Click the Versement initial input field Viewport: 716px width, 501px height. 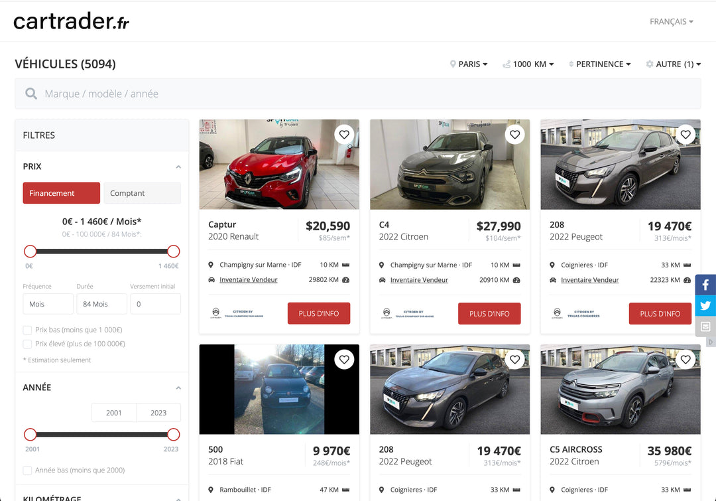point(156,304)
